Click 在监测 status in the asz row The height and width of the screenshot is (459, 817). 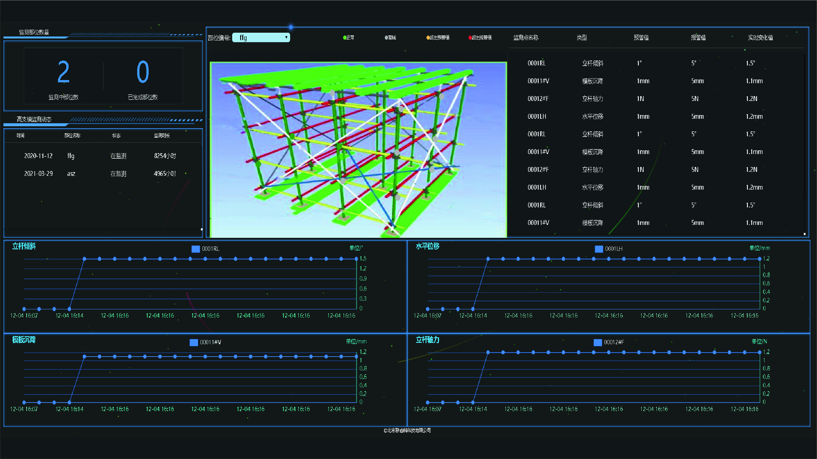[x=118, y=173]
